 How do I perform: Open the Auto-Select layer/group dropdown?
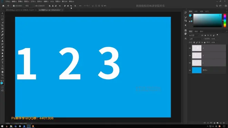(x=28, y=6)
